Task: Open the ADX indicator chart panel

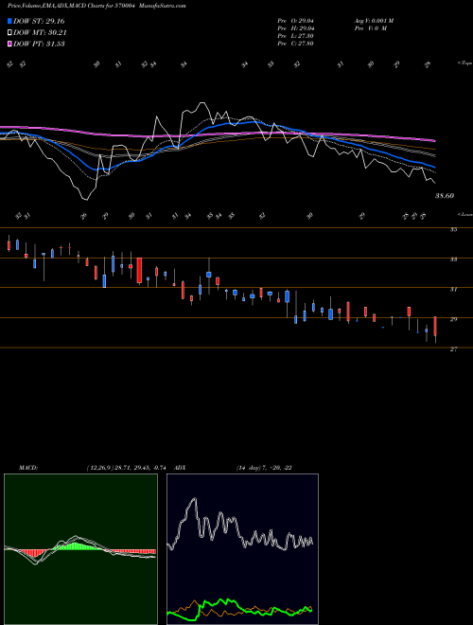Action: (x=242, y=549)
